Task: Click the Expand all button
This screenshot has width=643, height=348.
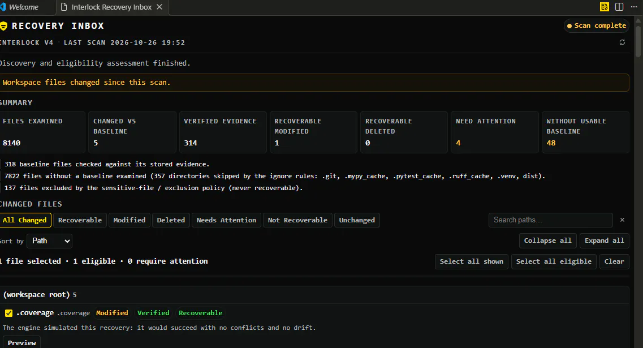Action: click(x=605, y=240)
